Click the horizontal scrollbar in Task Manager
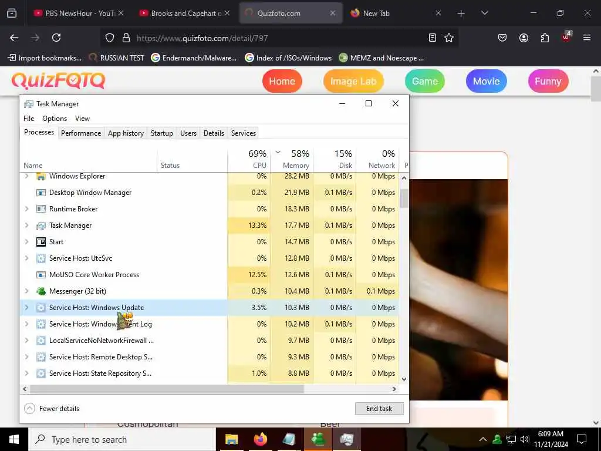 pyautogui.click(x=167, y=389)
